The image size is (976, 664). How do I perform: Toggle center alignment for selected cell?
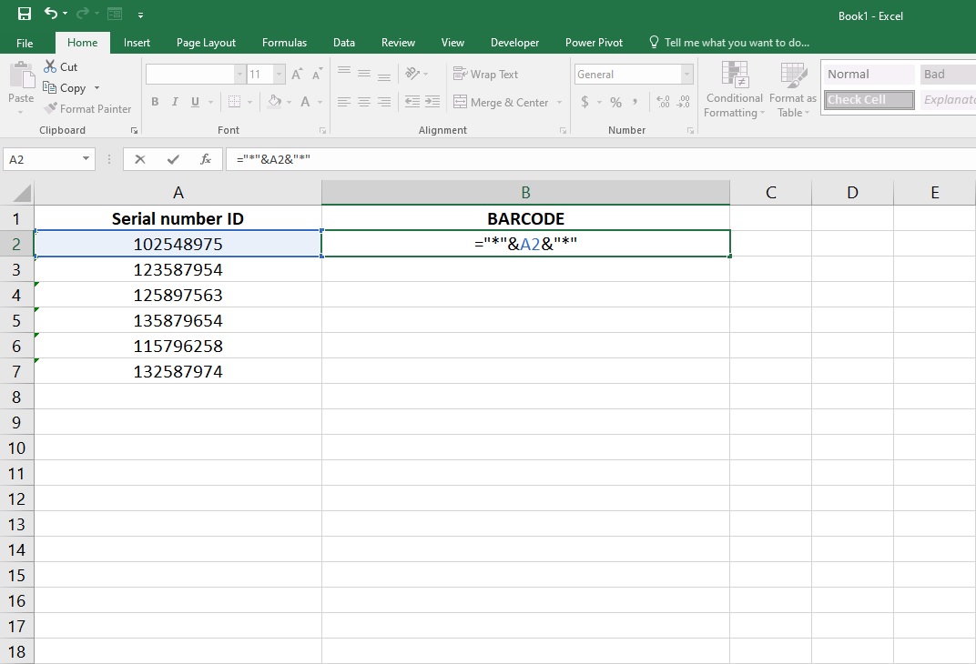pos(363,102)
